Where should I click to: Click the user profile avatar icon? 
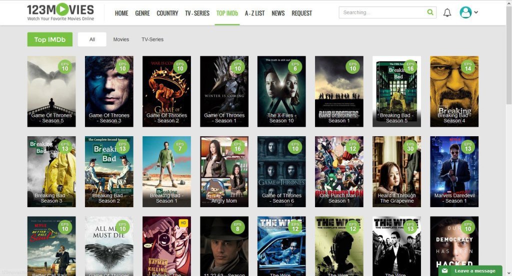coord(465,12)
